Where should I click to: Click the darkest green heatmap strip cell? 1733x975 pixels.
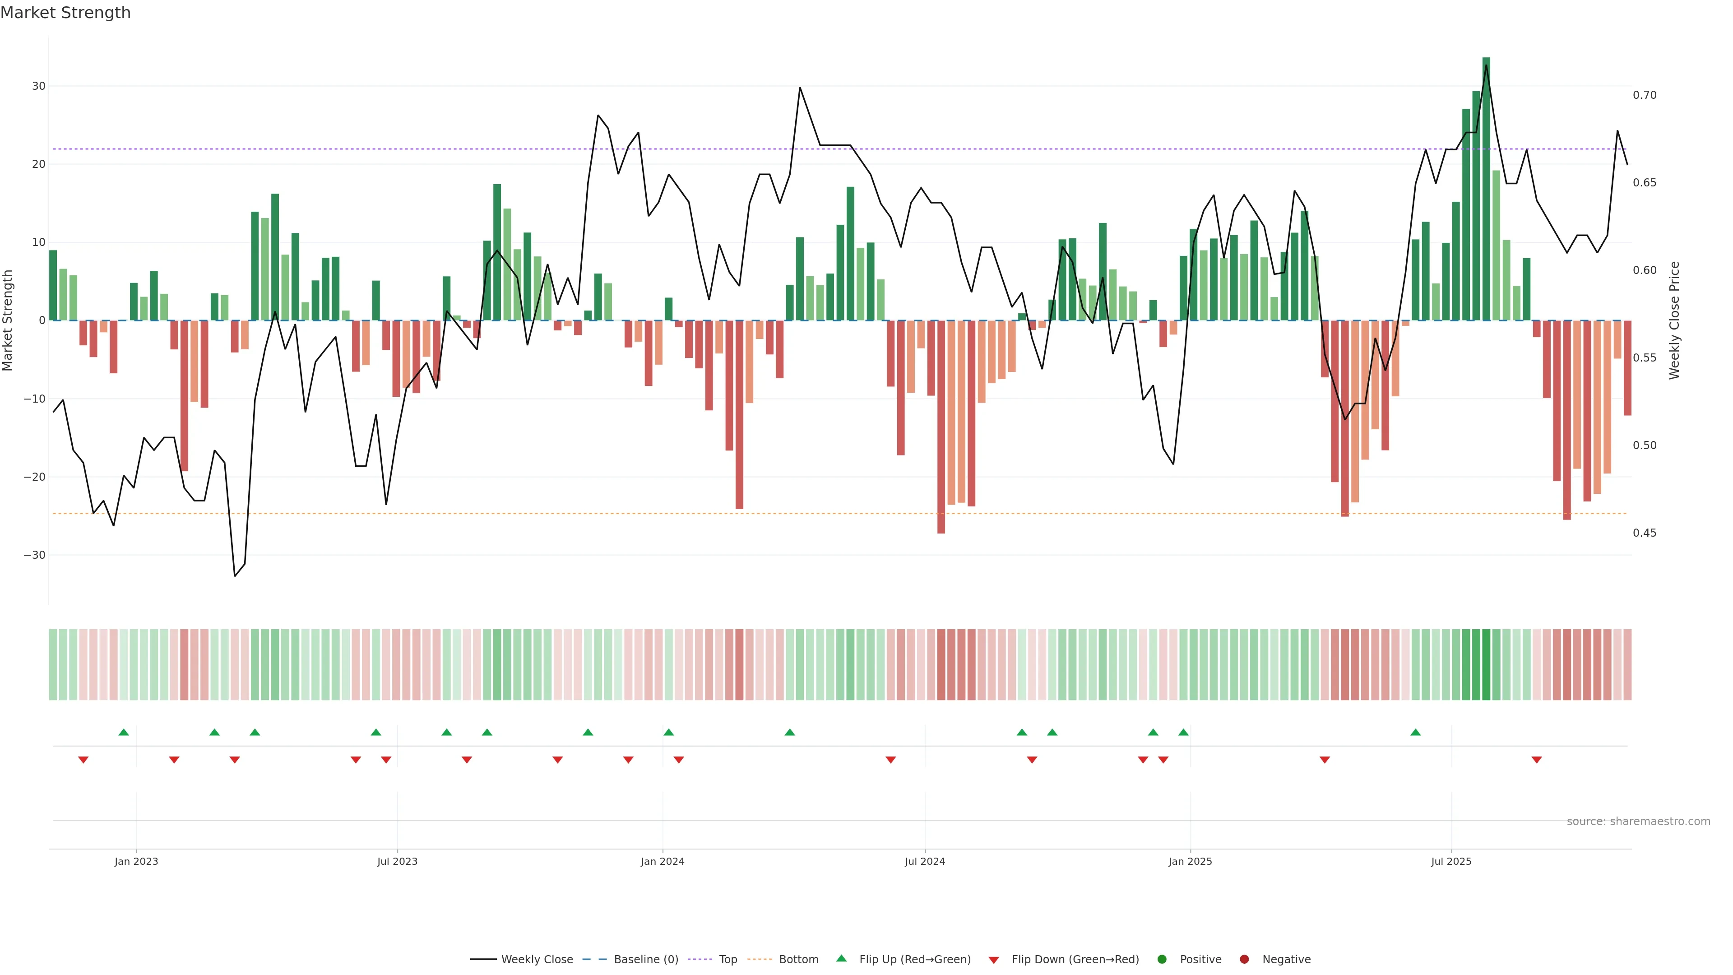(x=1486, y=664)
